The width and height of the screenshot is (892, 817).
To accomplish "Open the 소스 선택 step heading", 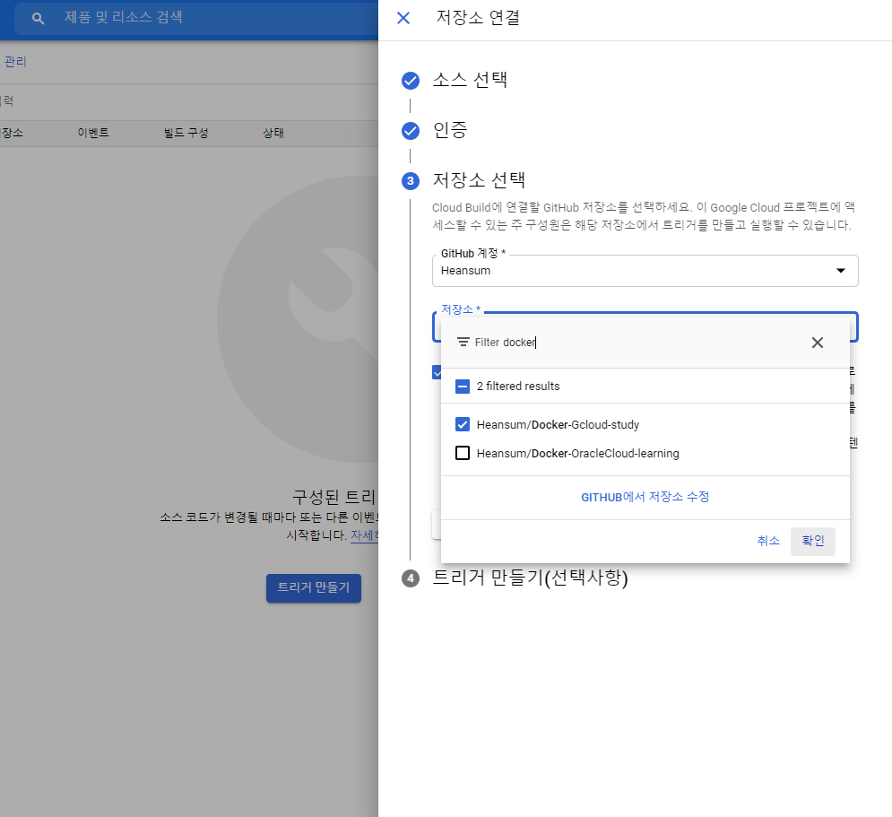I will pyautogui.click(x=470, y=80).
